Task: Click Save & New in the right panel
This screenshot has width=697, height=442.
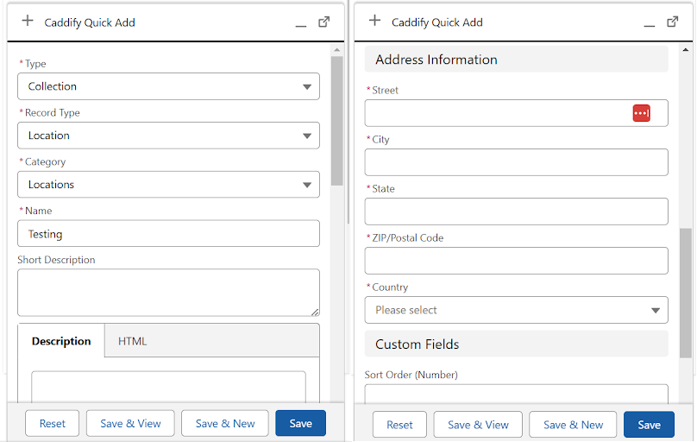Action: (x=573, y=424)
